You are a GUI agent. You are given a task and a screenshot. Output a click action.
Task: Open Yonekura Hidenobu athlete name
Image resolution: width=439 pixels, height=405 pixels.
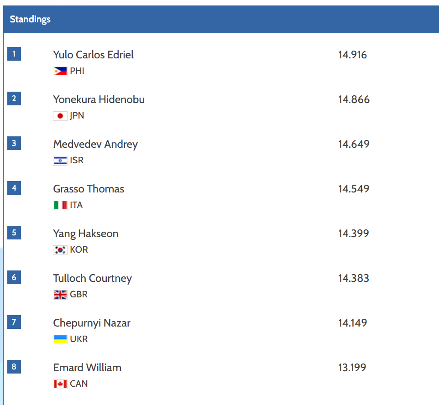tap(99, 99)
